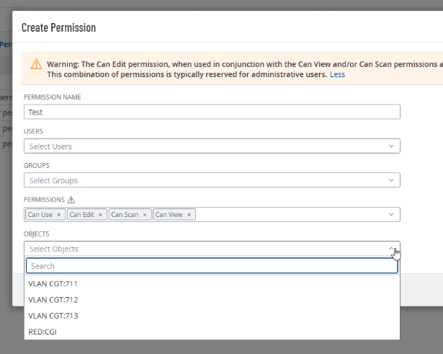Remove the Can Edit permission tag
The width and height of the screenshot is (443, 354).
101,215
